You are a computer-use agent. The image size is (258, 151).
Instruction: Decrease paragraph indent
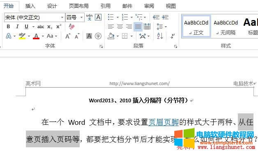click(156, 17)
